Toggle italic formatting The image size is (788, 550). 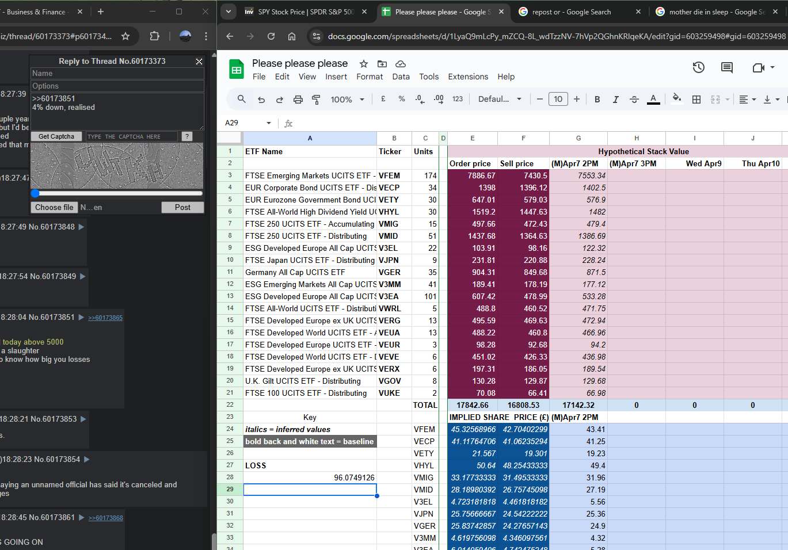tap(616, 100)
